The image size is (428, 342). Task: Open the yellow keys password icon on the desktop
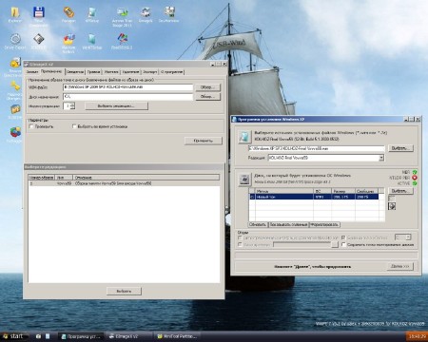click(15, 86)
